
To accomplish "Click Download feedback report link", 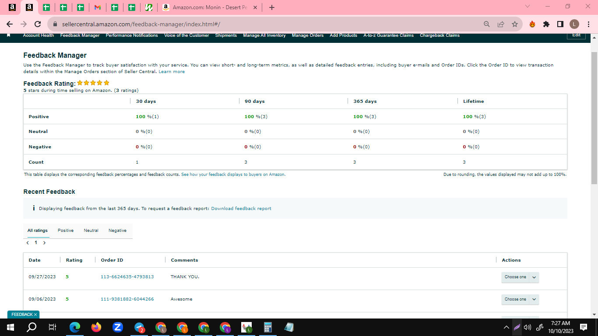I will point(241,209).
